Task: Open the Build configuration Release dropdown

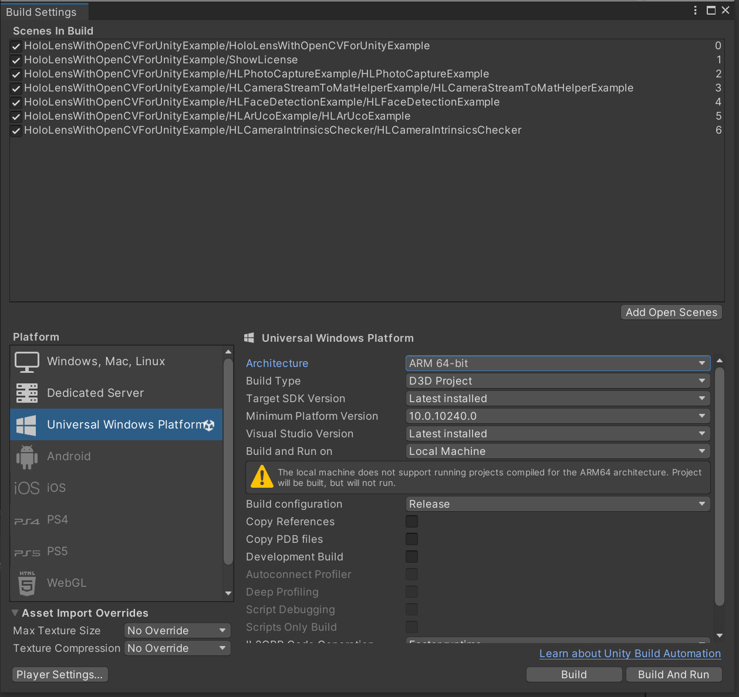Action: click(558, 504)
